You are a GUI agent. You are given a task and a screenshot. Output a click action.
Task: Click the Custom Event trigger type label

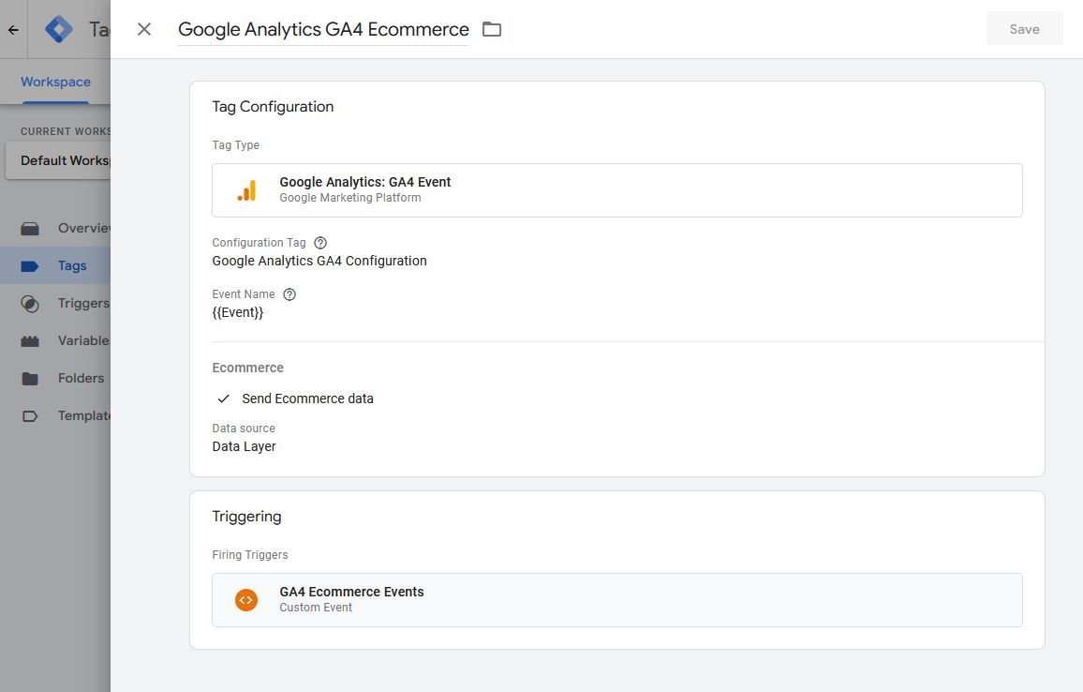(316, 608)
